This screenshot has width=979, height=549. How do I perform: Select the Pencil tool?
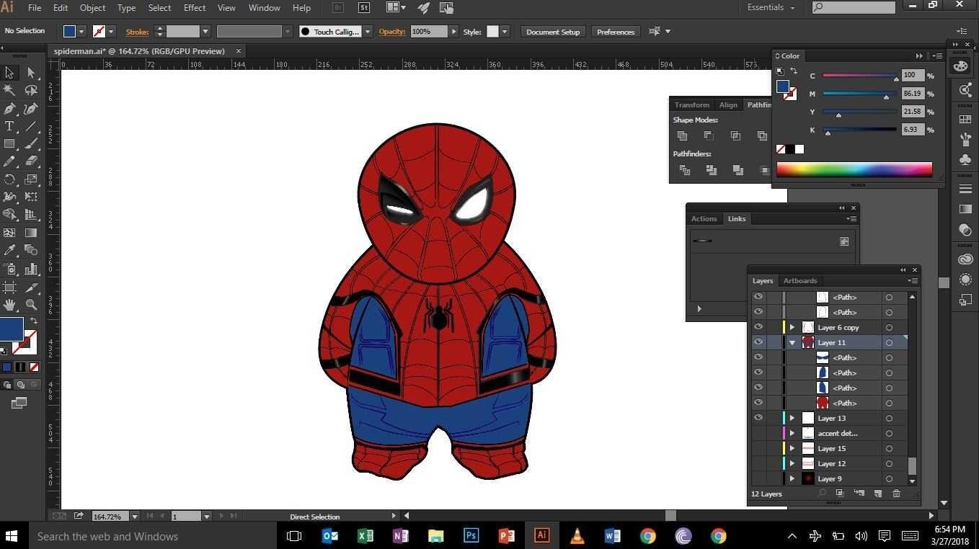tap(9, 161)
